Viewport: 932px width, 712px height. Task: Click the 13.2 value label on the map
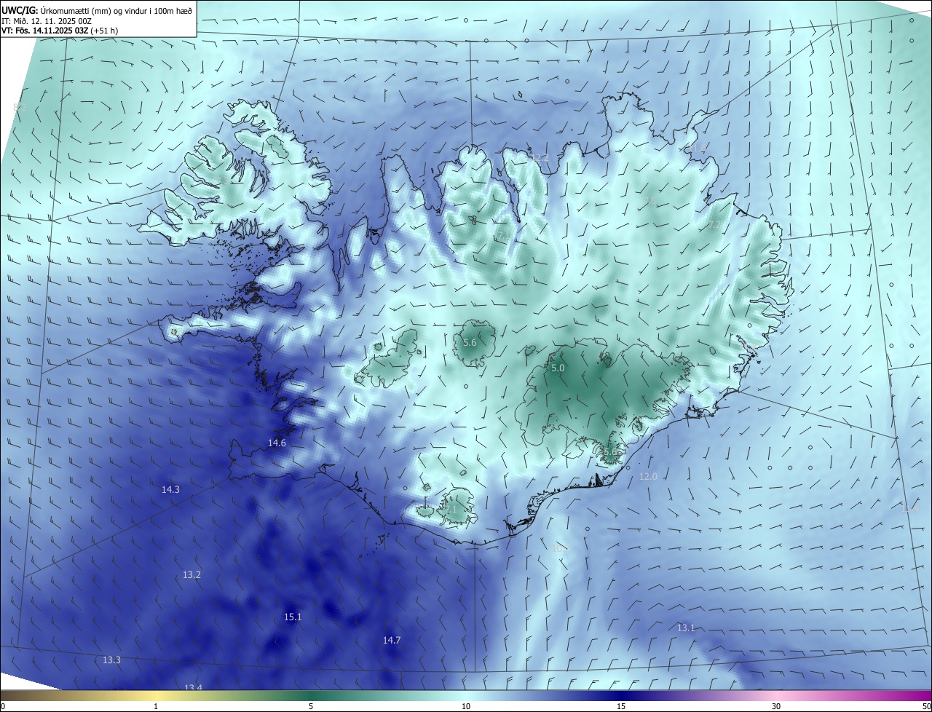point(191,575)
